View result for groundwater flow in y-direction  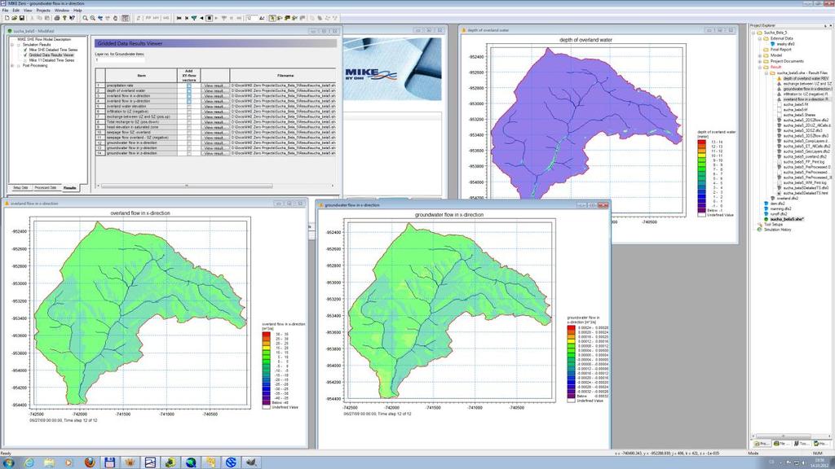tap(215, 148)
